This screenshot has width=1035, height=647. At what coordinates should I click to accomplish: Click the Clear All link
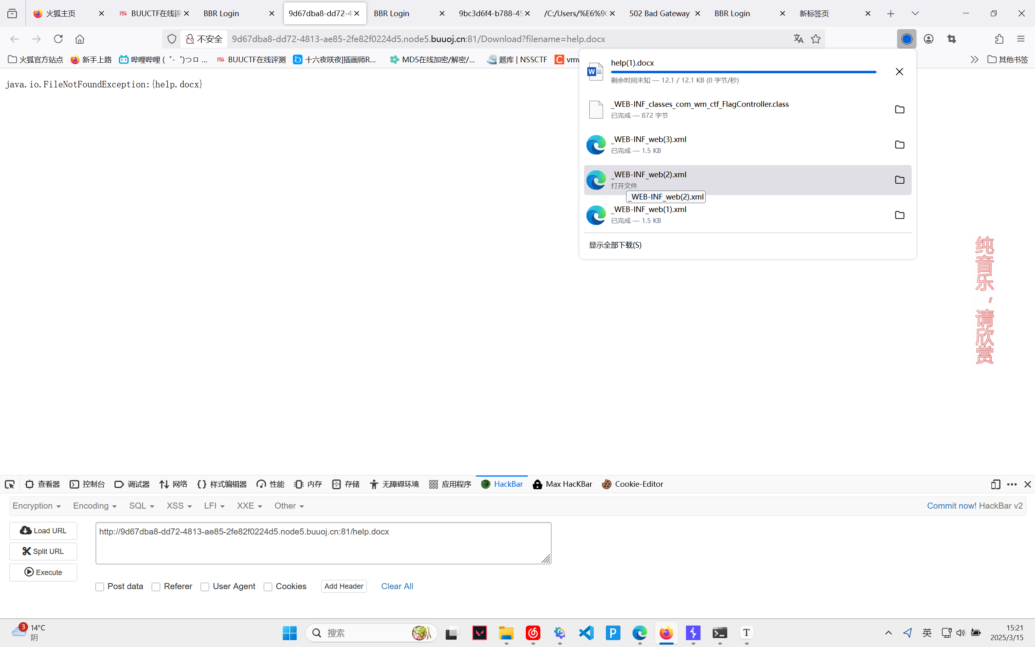397,586
